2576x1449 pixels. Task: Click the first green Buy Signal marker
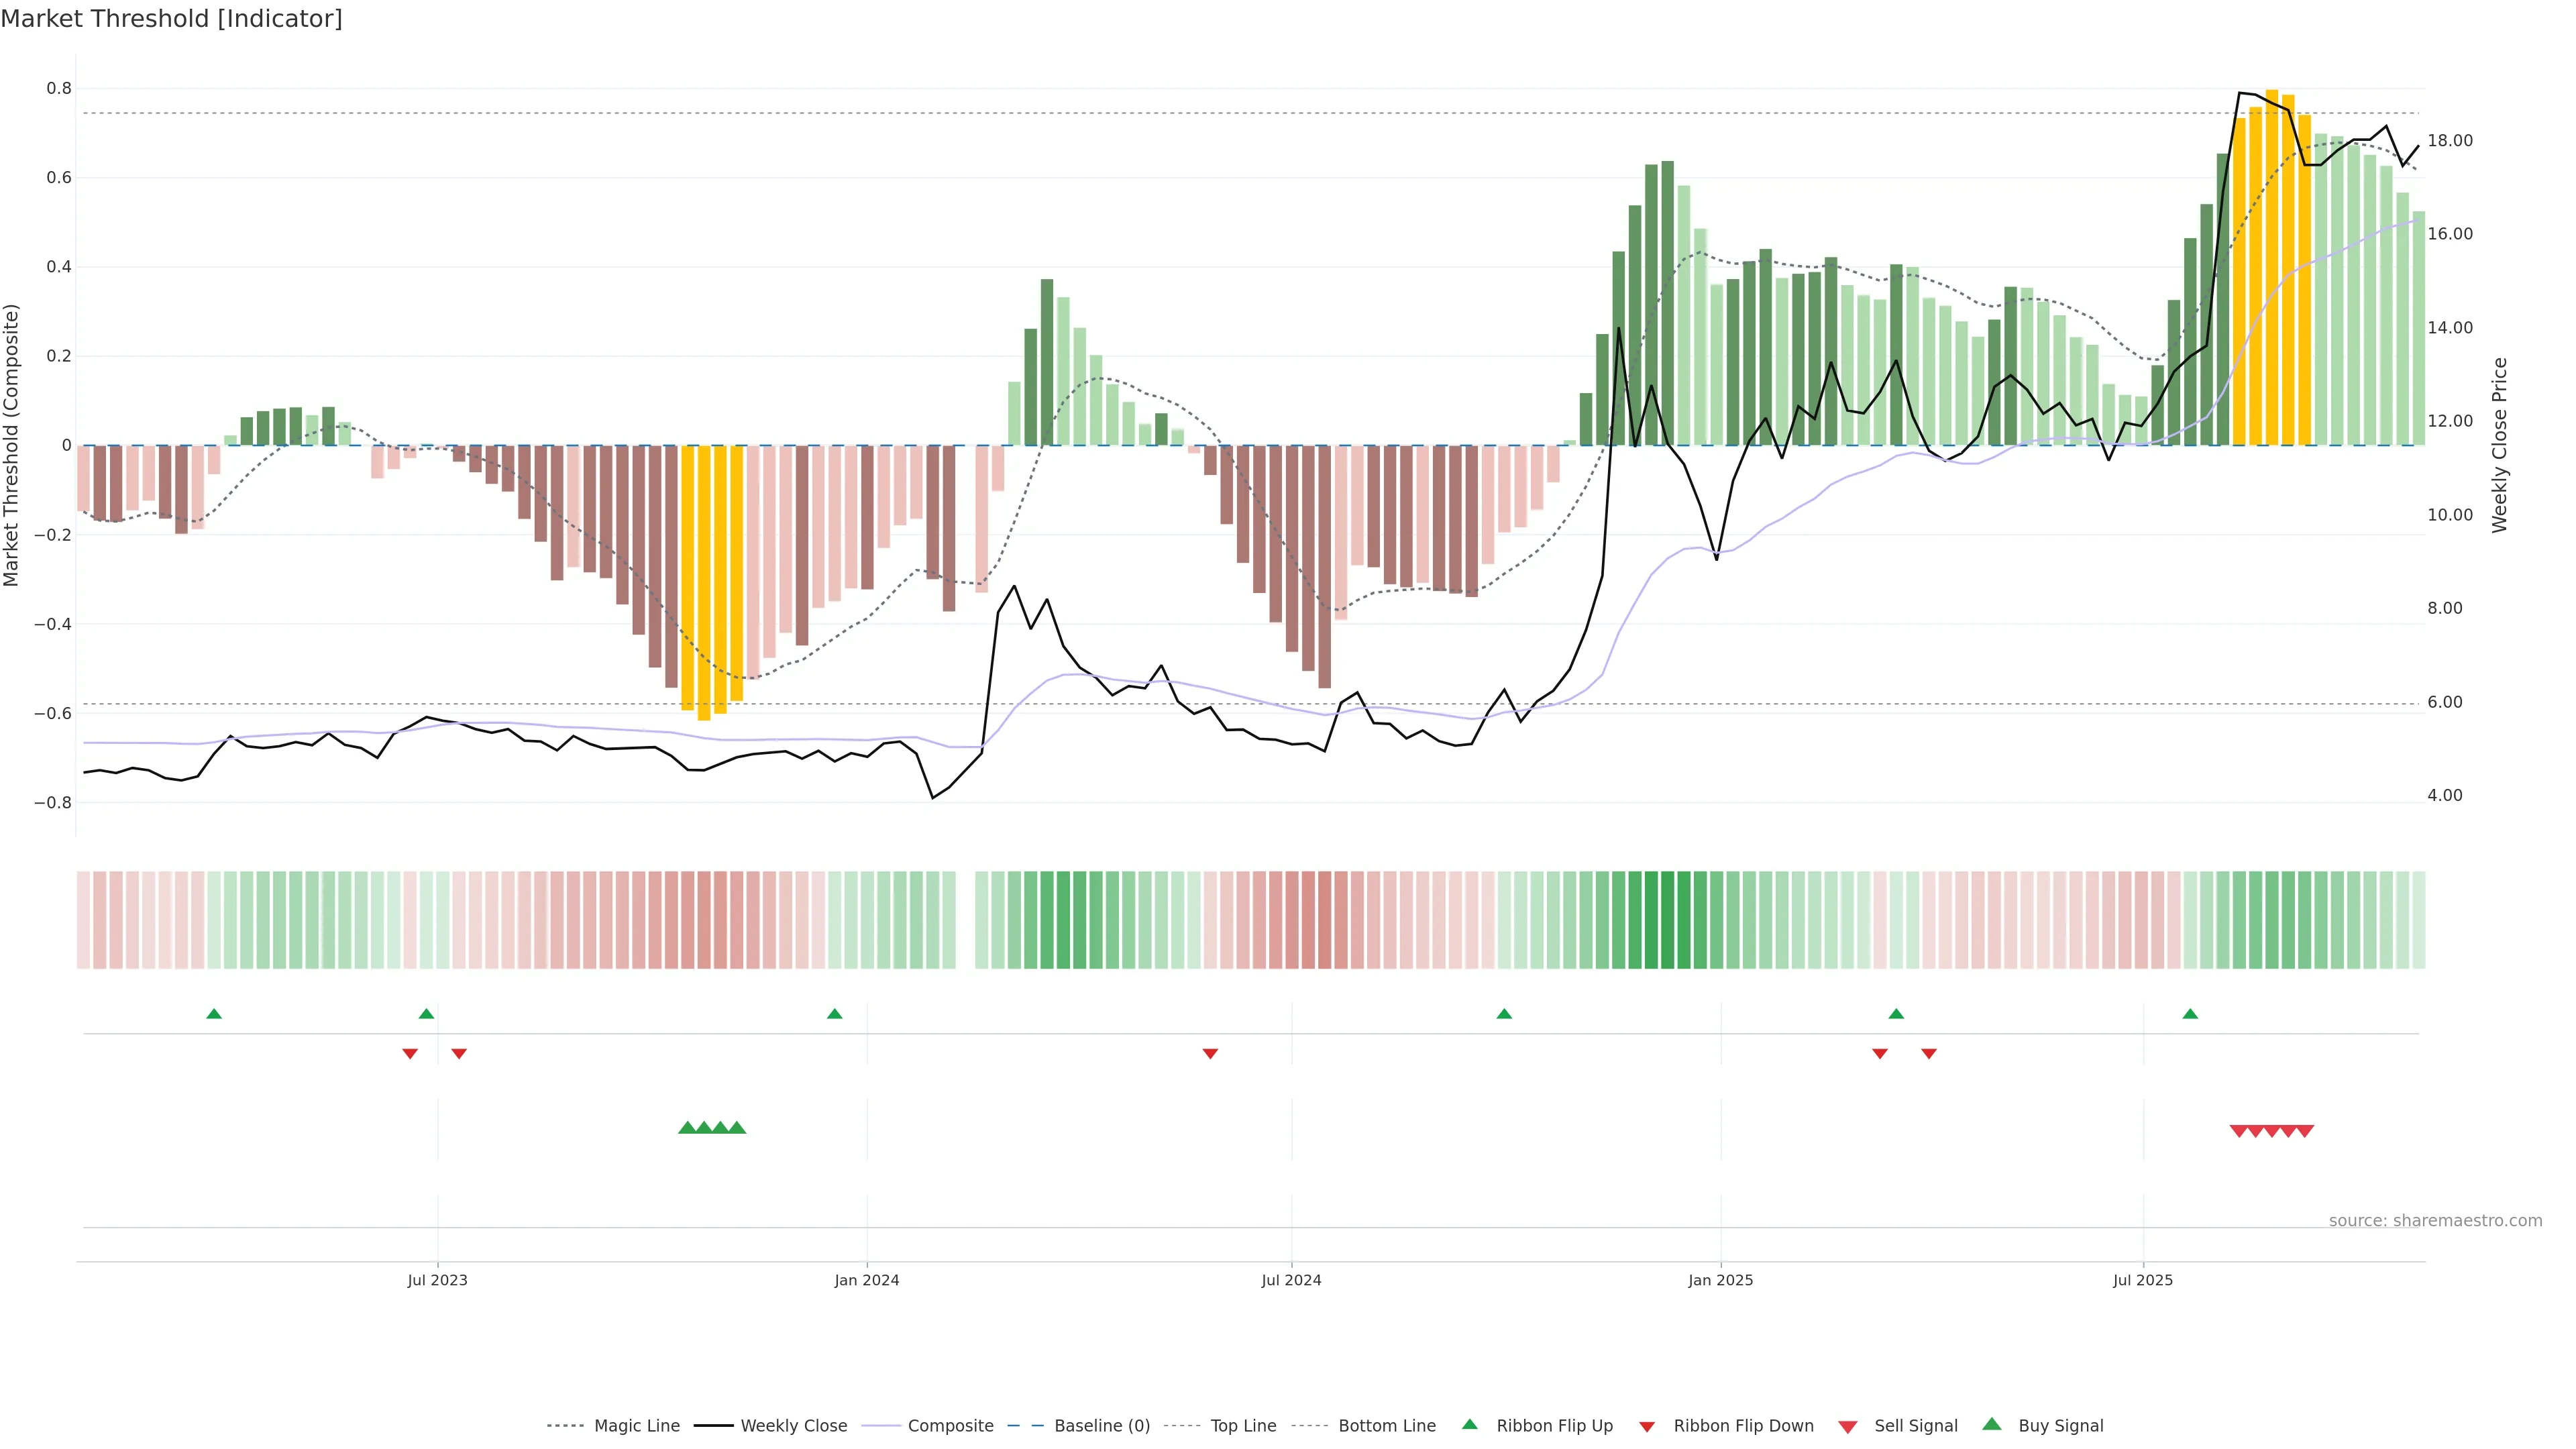coord(687,1128)
